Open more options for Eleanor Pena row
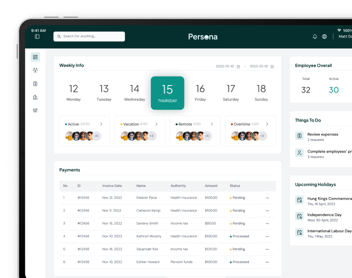Screen dimensions: 352x278 click(267, 198)
